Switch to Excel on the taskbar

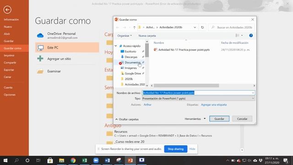pyautogui.click(x=84, y=160)
